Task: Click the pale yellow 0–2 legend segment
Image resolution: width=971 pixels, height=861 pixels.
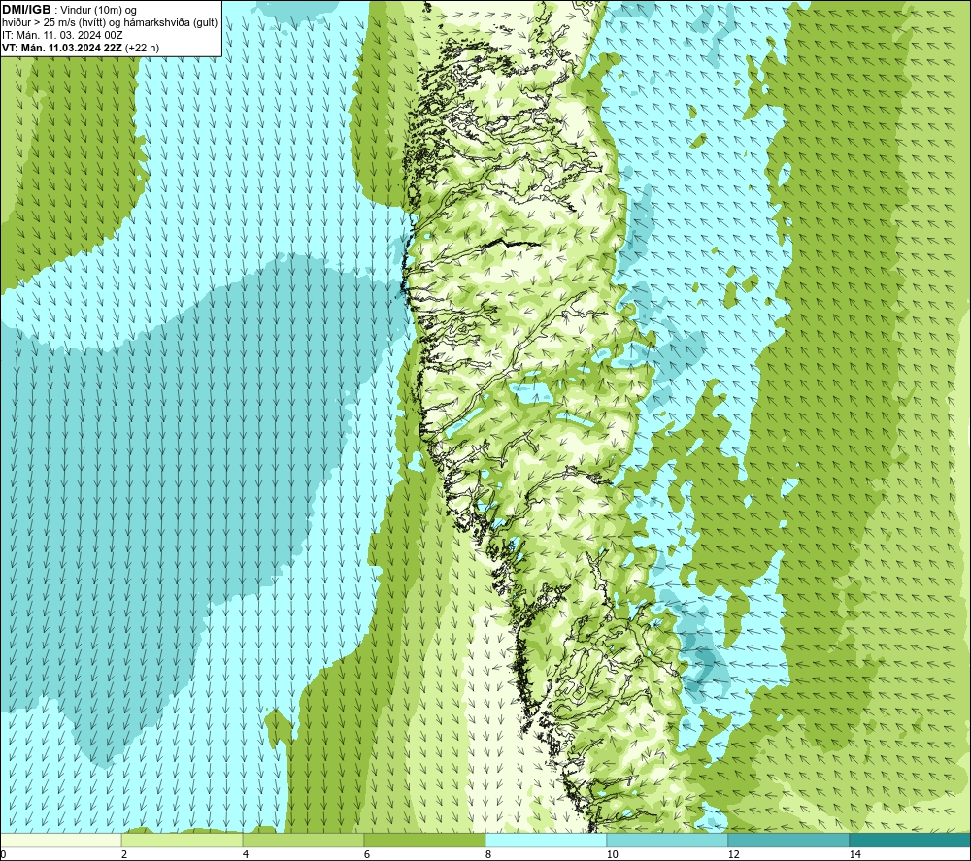Action: pyautogui.click(x=60, y=840)
